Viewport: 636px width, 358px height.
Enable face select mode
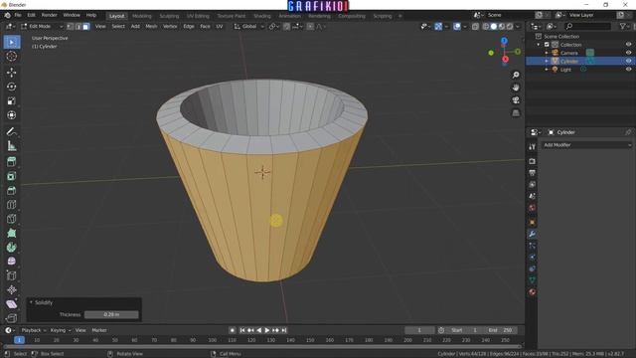click(86, 27)
